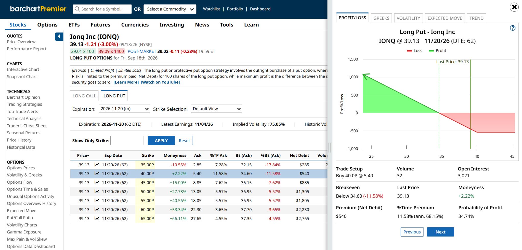Screen dimensions: 522x250
Task: Open the chart help question mark icon
Action: coord(513,28)
